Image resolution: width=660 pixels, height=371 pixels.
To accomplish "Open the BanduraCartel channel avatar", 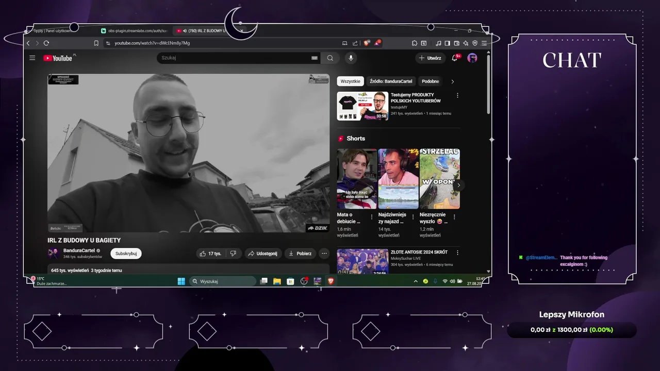I will [53, 254].
